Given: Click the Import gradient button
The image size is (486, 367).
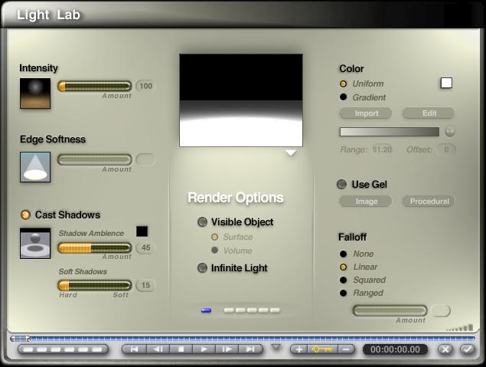Looking at the screenshot, I should coord(365,113).
